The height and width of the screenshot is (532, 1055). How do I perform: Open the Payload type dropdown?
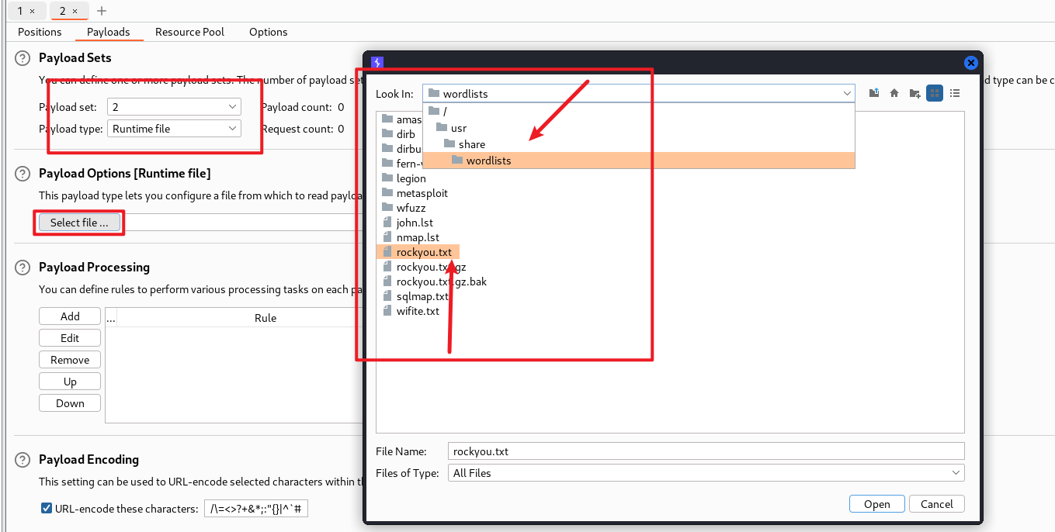tap(174, 129)
